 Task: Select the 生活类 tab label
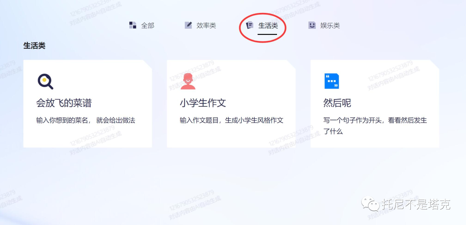[268, 26]
